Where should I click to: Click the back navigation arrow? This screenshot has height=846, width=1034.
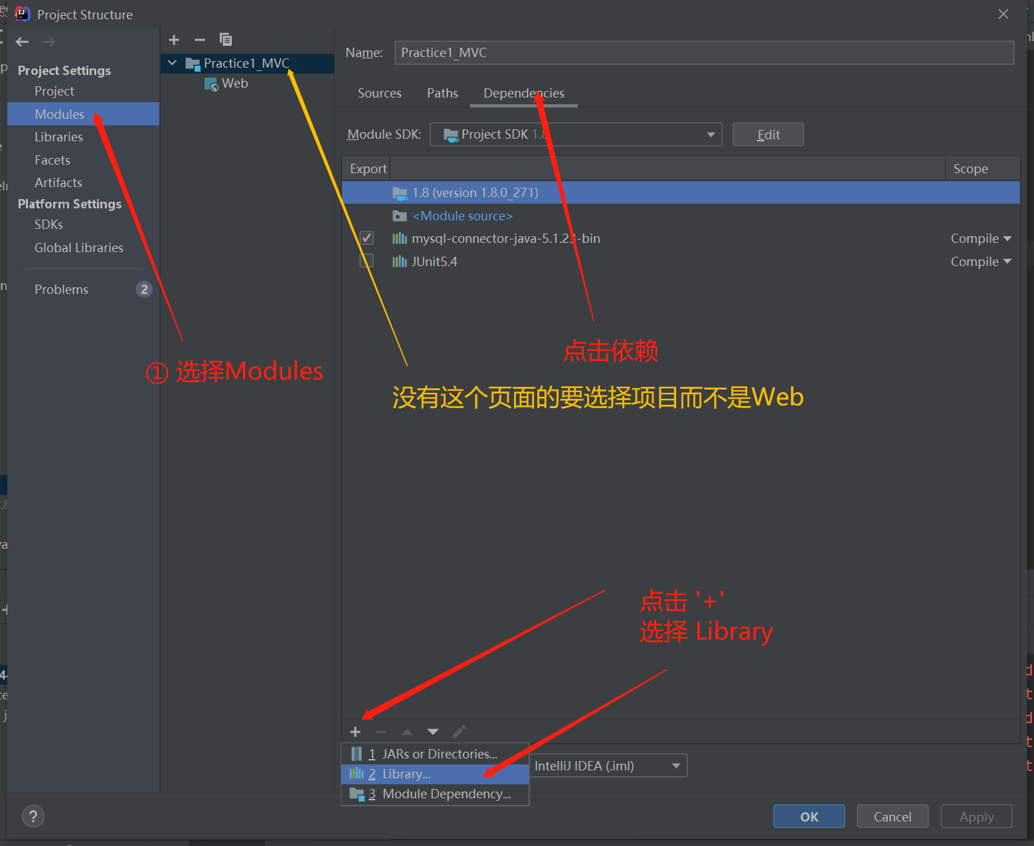[23, 42]
